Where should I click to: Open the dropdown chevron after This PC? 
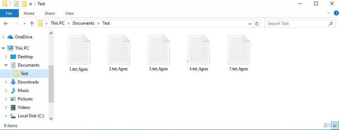point(68,23)
